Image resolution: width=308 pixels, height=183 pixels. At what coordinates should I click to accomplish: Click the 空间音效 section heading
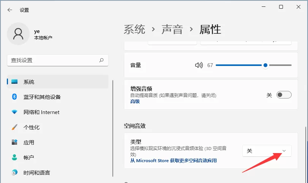pyautogui.click(x=134, y=126)
